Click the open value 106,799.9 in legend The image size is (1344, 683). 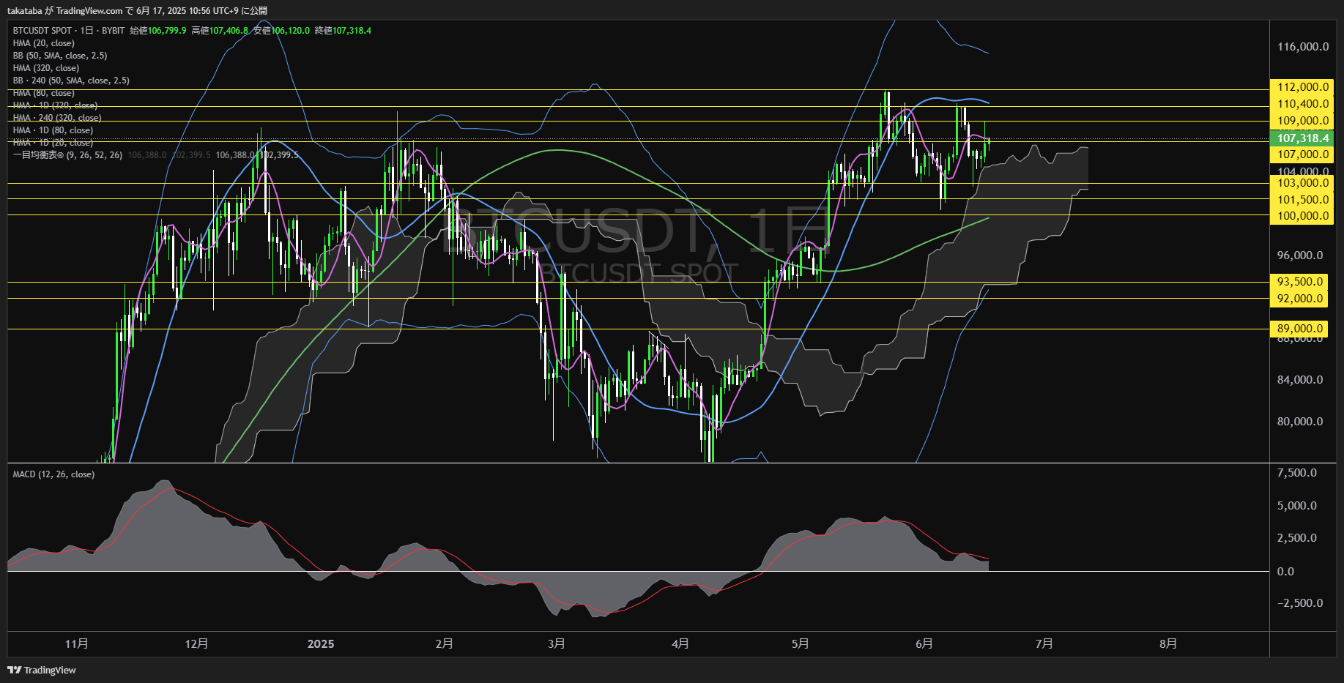(x=167, y=31)
